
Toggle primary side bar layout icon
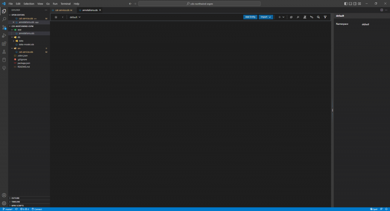(346, 4)
